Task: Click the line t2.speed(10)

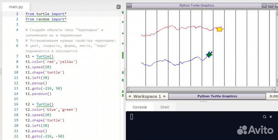Action: [x=38, y=115]
